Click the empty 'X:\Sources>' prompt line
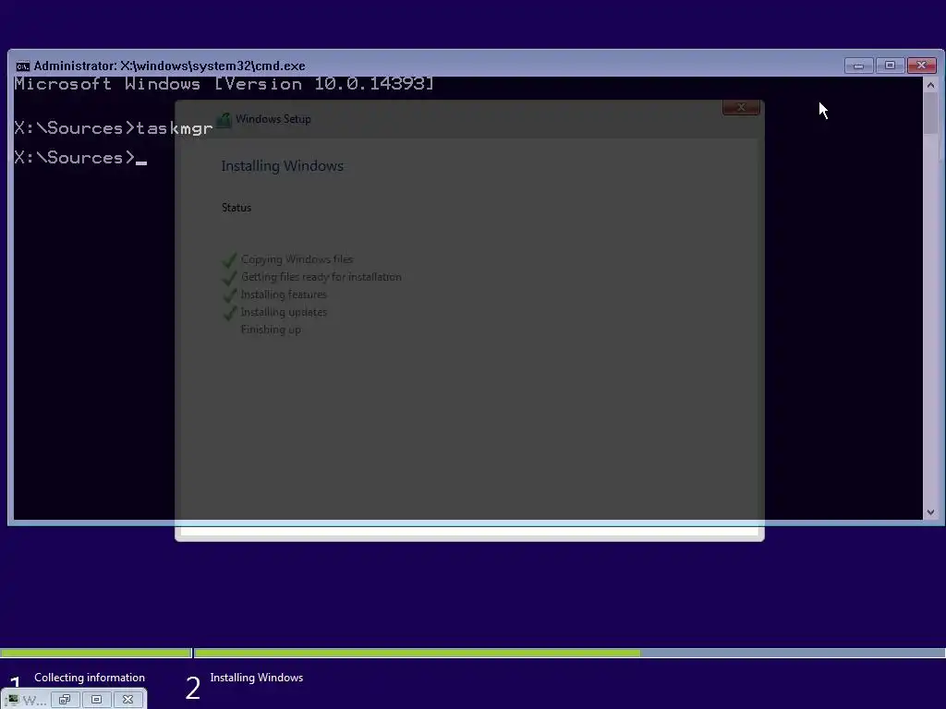 click(80, 157)
